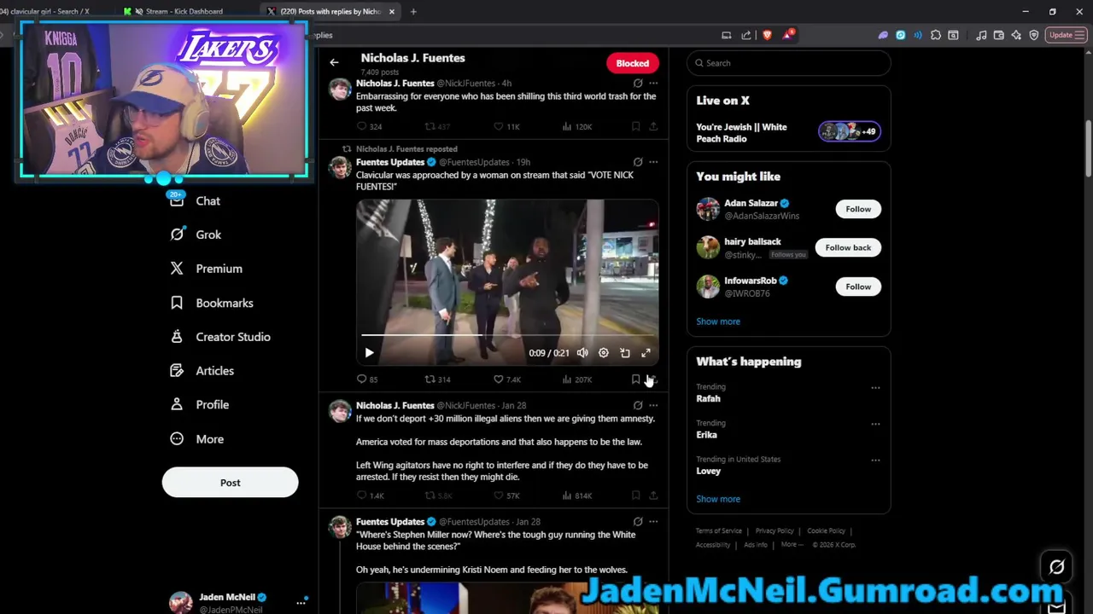The height and width of the screenshot is (614, 1093).
Task: Follow Adan Salazar
Action: click(x=858, y=209)
